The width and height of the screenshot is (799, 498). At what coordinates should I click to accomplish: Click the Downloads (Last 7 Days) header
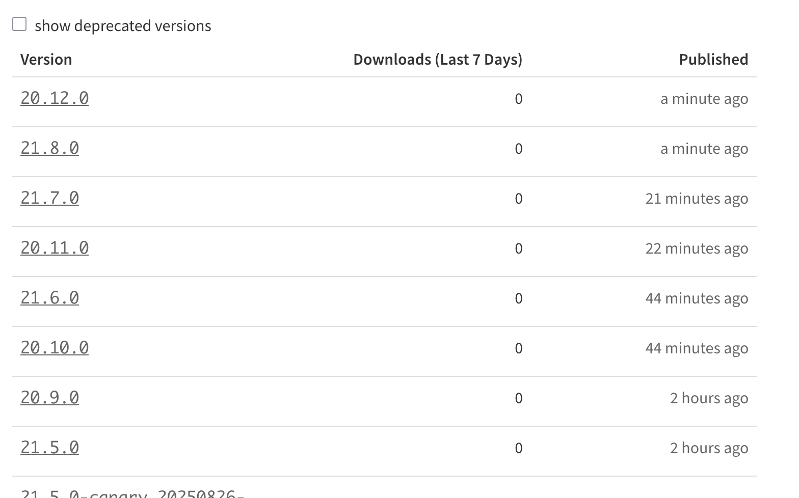pos(438,60)
